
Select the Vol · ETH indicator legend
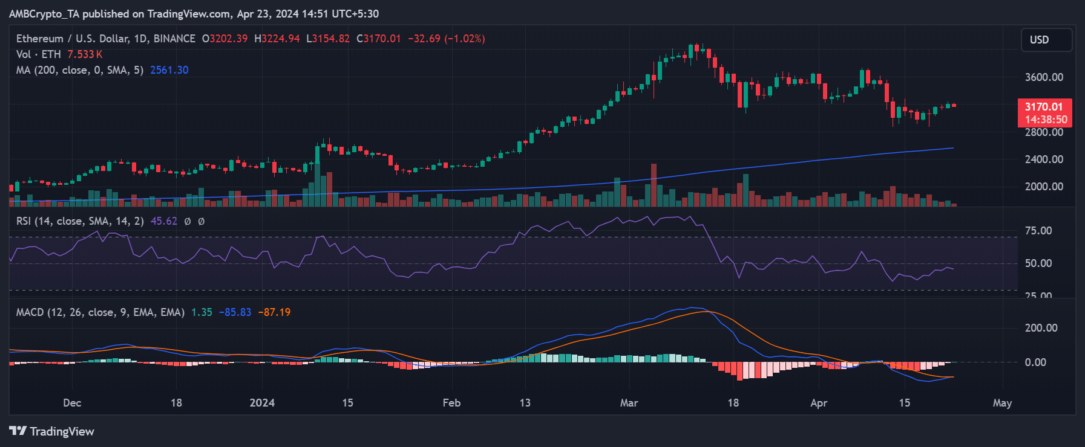click(x=39, y=54)
